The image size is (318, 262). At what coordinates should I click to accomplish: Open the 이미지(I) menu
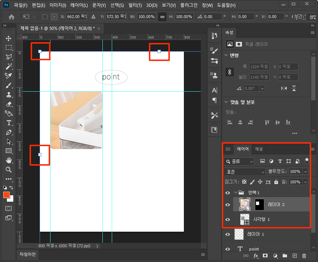58,5
